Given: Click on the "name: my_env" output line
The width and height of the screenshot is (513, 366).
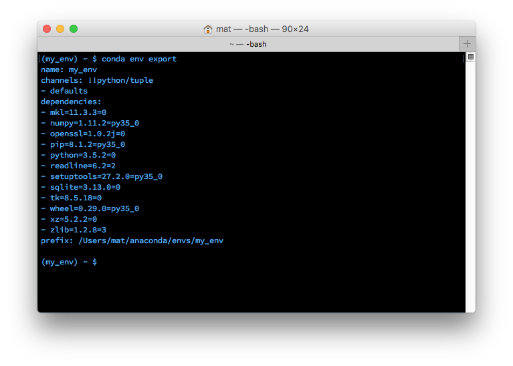Looking at the screenshot, I should 69,69.
